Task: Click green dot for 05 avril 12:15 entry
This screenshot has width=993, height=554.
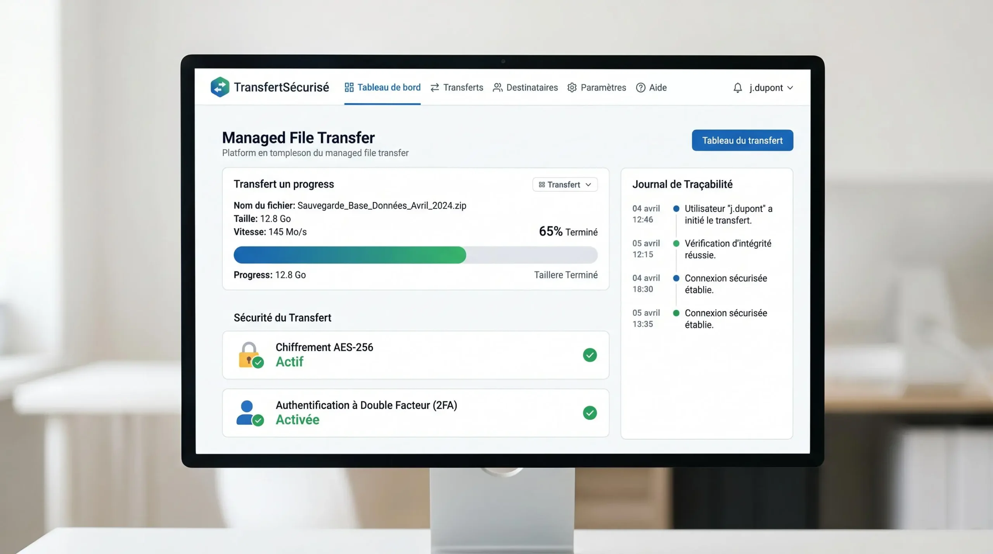Action: point(676,243)
